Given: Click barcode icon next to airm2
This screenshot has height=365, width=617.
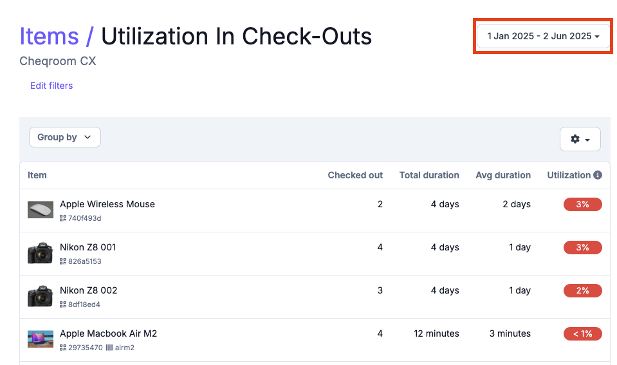Looking at the screenshot, I should coord(109,348).
